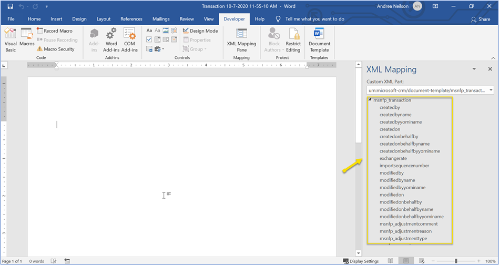The image size is (499, 265).
Task: Select createdbyname in XML tree
Action: tap(395, 115)
